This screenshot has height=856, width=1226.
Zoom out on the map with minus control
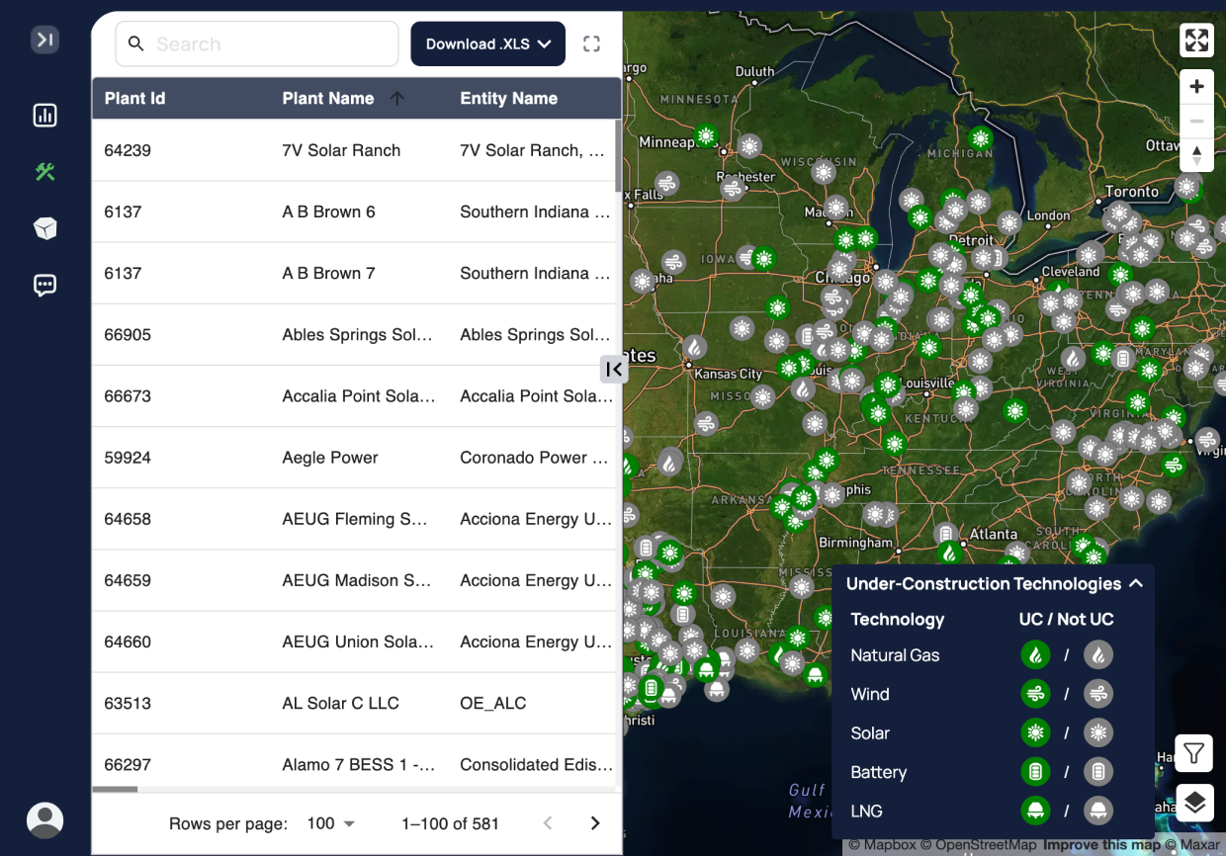(1196, 121)
